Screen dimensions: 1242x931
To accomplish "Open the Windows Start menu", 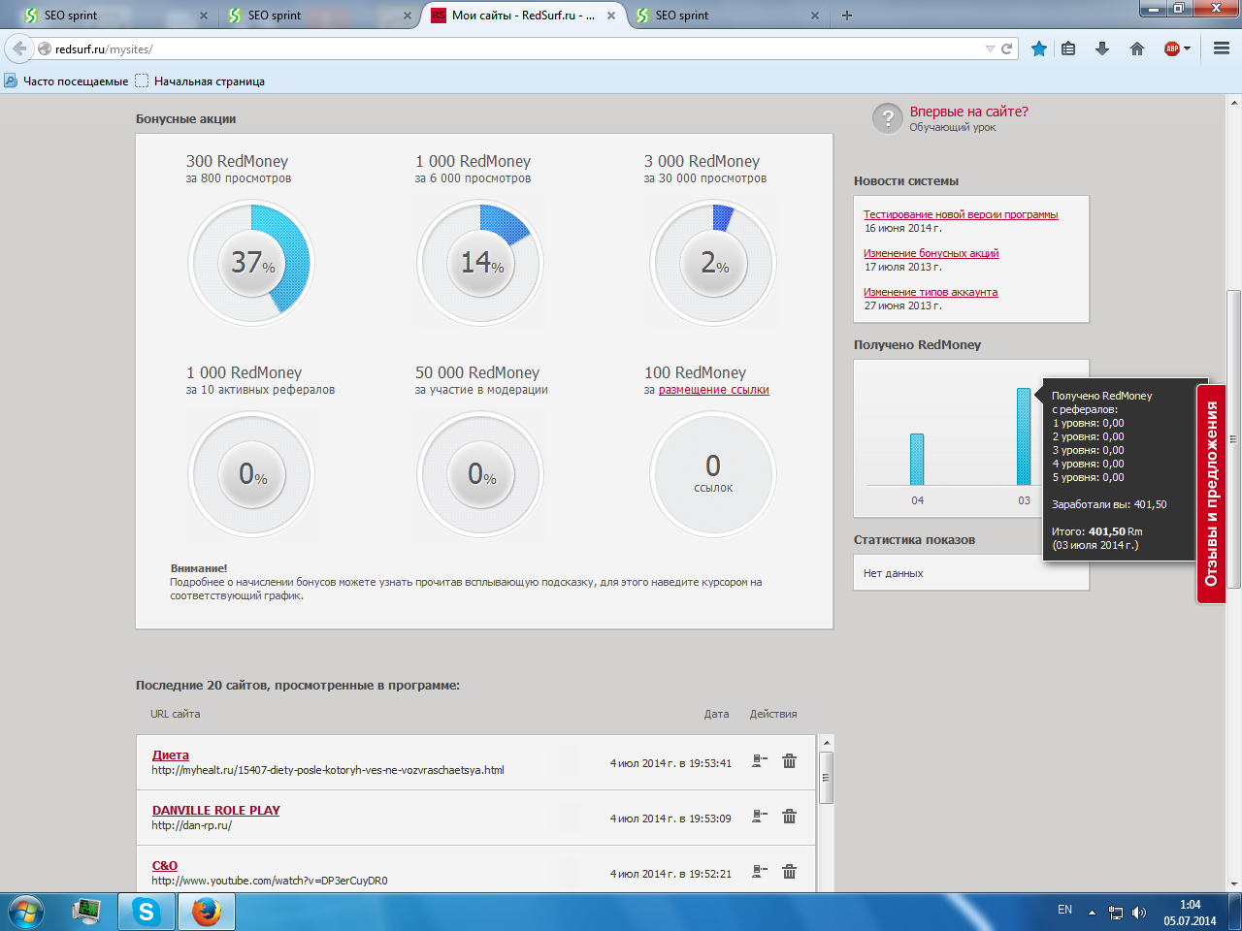I will click(x=25, y=912).
